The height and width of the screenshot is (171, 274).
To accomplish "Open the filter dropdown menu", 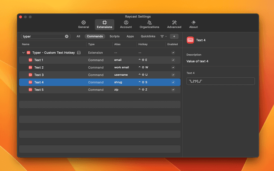I will [163, 36].
